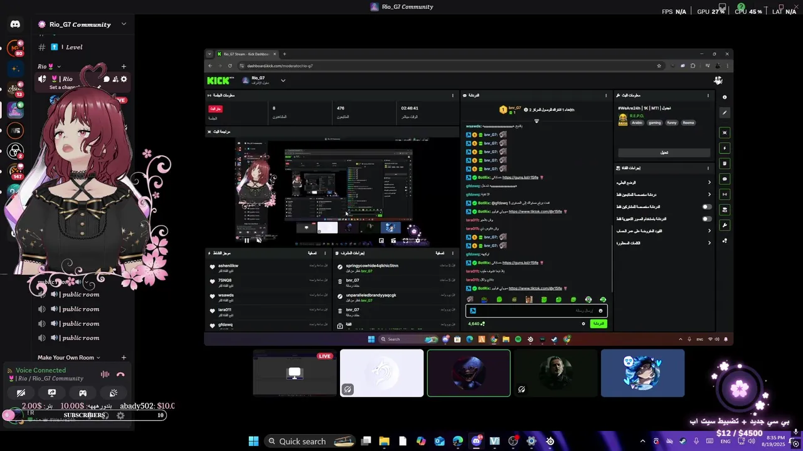Open Rio voice channel settings gear

point(124,80)
